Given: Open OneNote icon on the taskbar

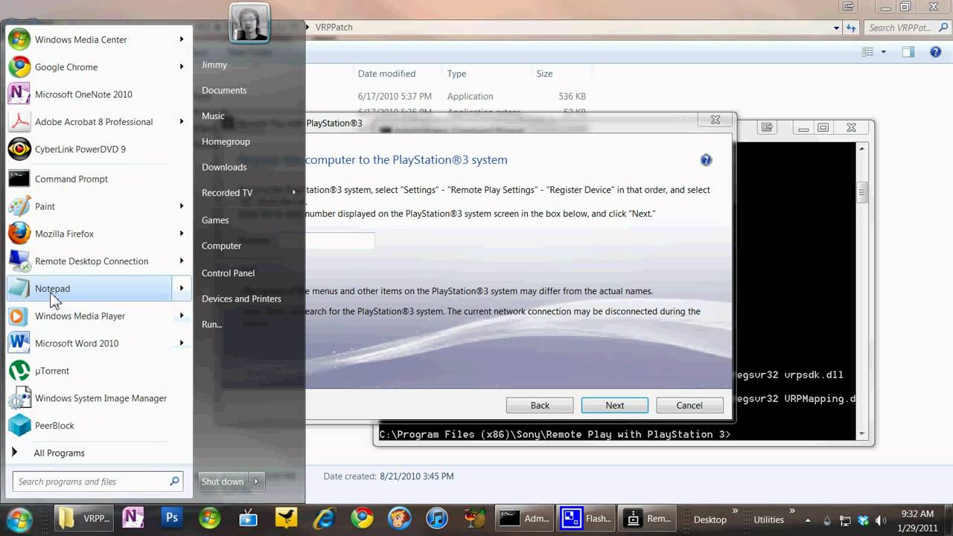Looking at the screenshot, I should point(133,518).
